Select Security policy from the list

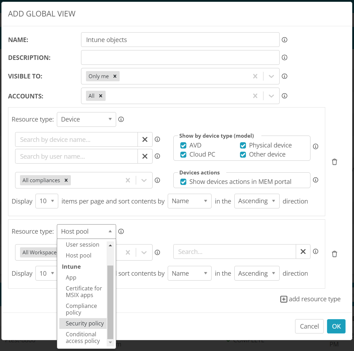tap(85, 323)
